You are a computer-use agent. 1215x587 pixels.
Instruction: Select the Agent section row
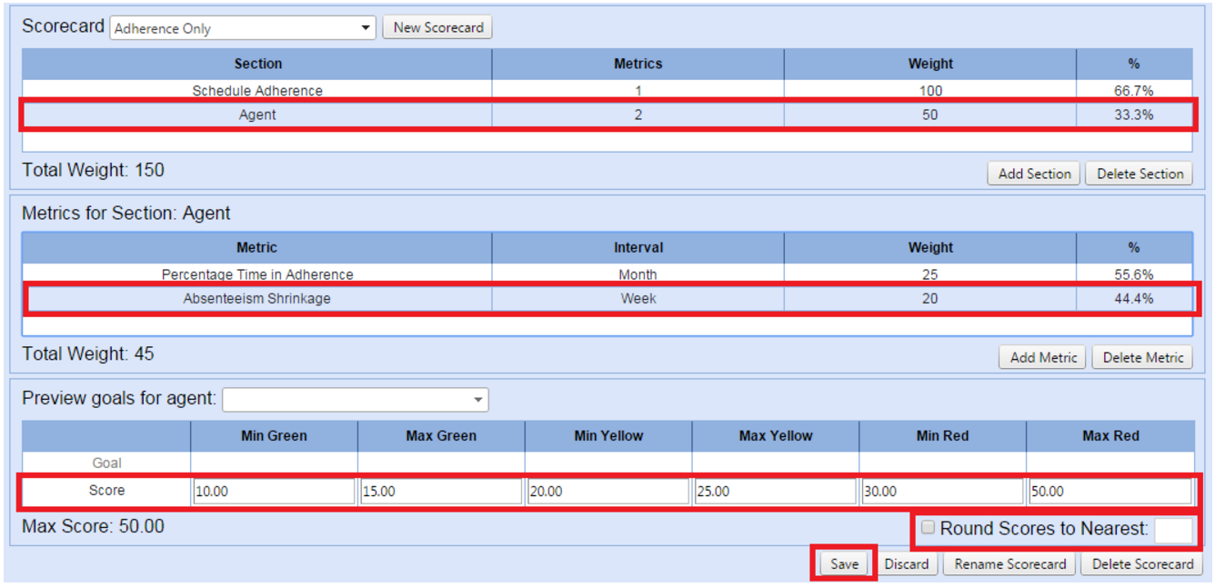(257, 115)
